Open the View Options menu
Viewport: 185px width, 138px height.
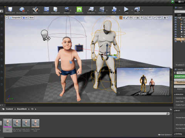tap(165, 135)
